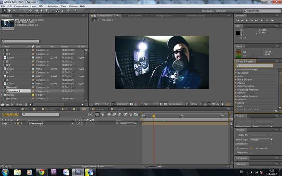Open the File menu
This screenshot has width=282, height=176.
pyautogui.click(x=3, y=6)
